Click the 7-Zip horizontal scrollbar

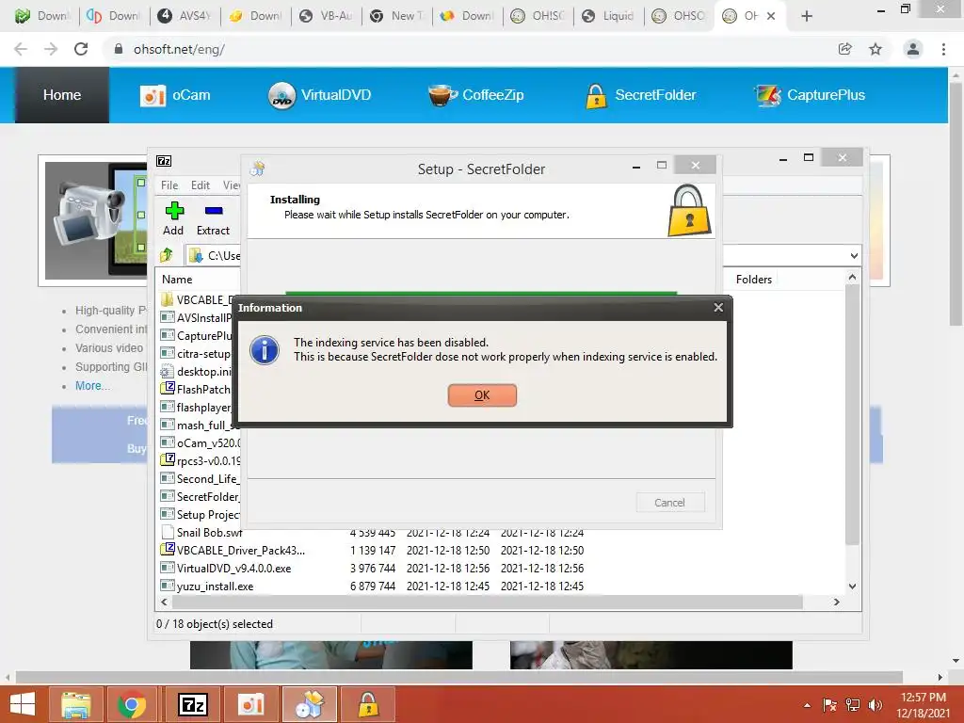486,602
